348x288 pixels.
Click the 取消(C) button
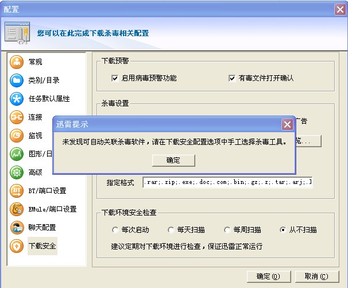tap(317, 277)
